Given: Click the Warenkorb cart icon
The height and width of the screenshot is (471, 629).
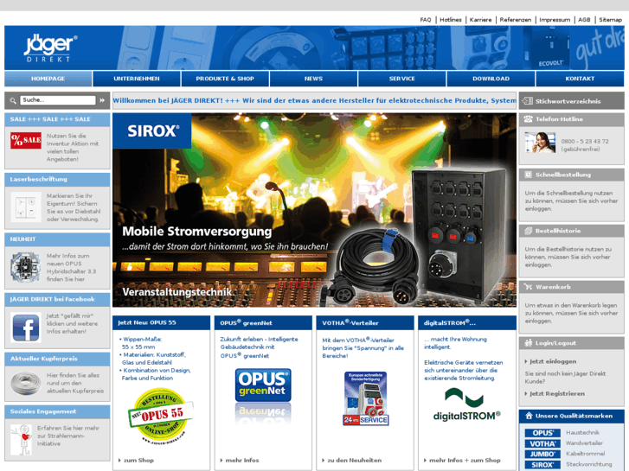Looking at the screenshot, I should click(x=529, y=287).
